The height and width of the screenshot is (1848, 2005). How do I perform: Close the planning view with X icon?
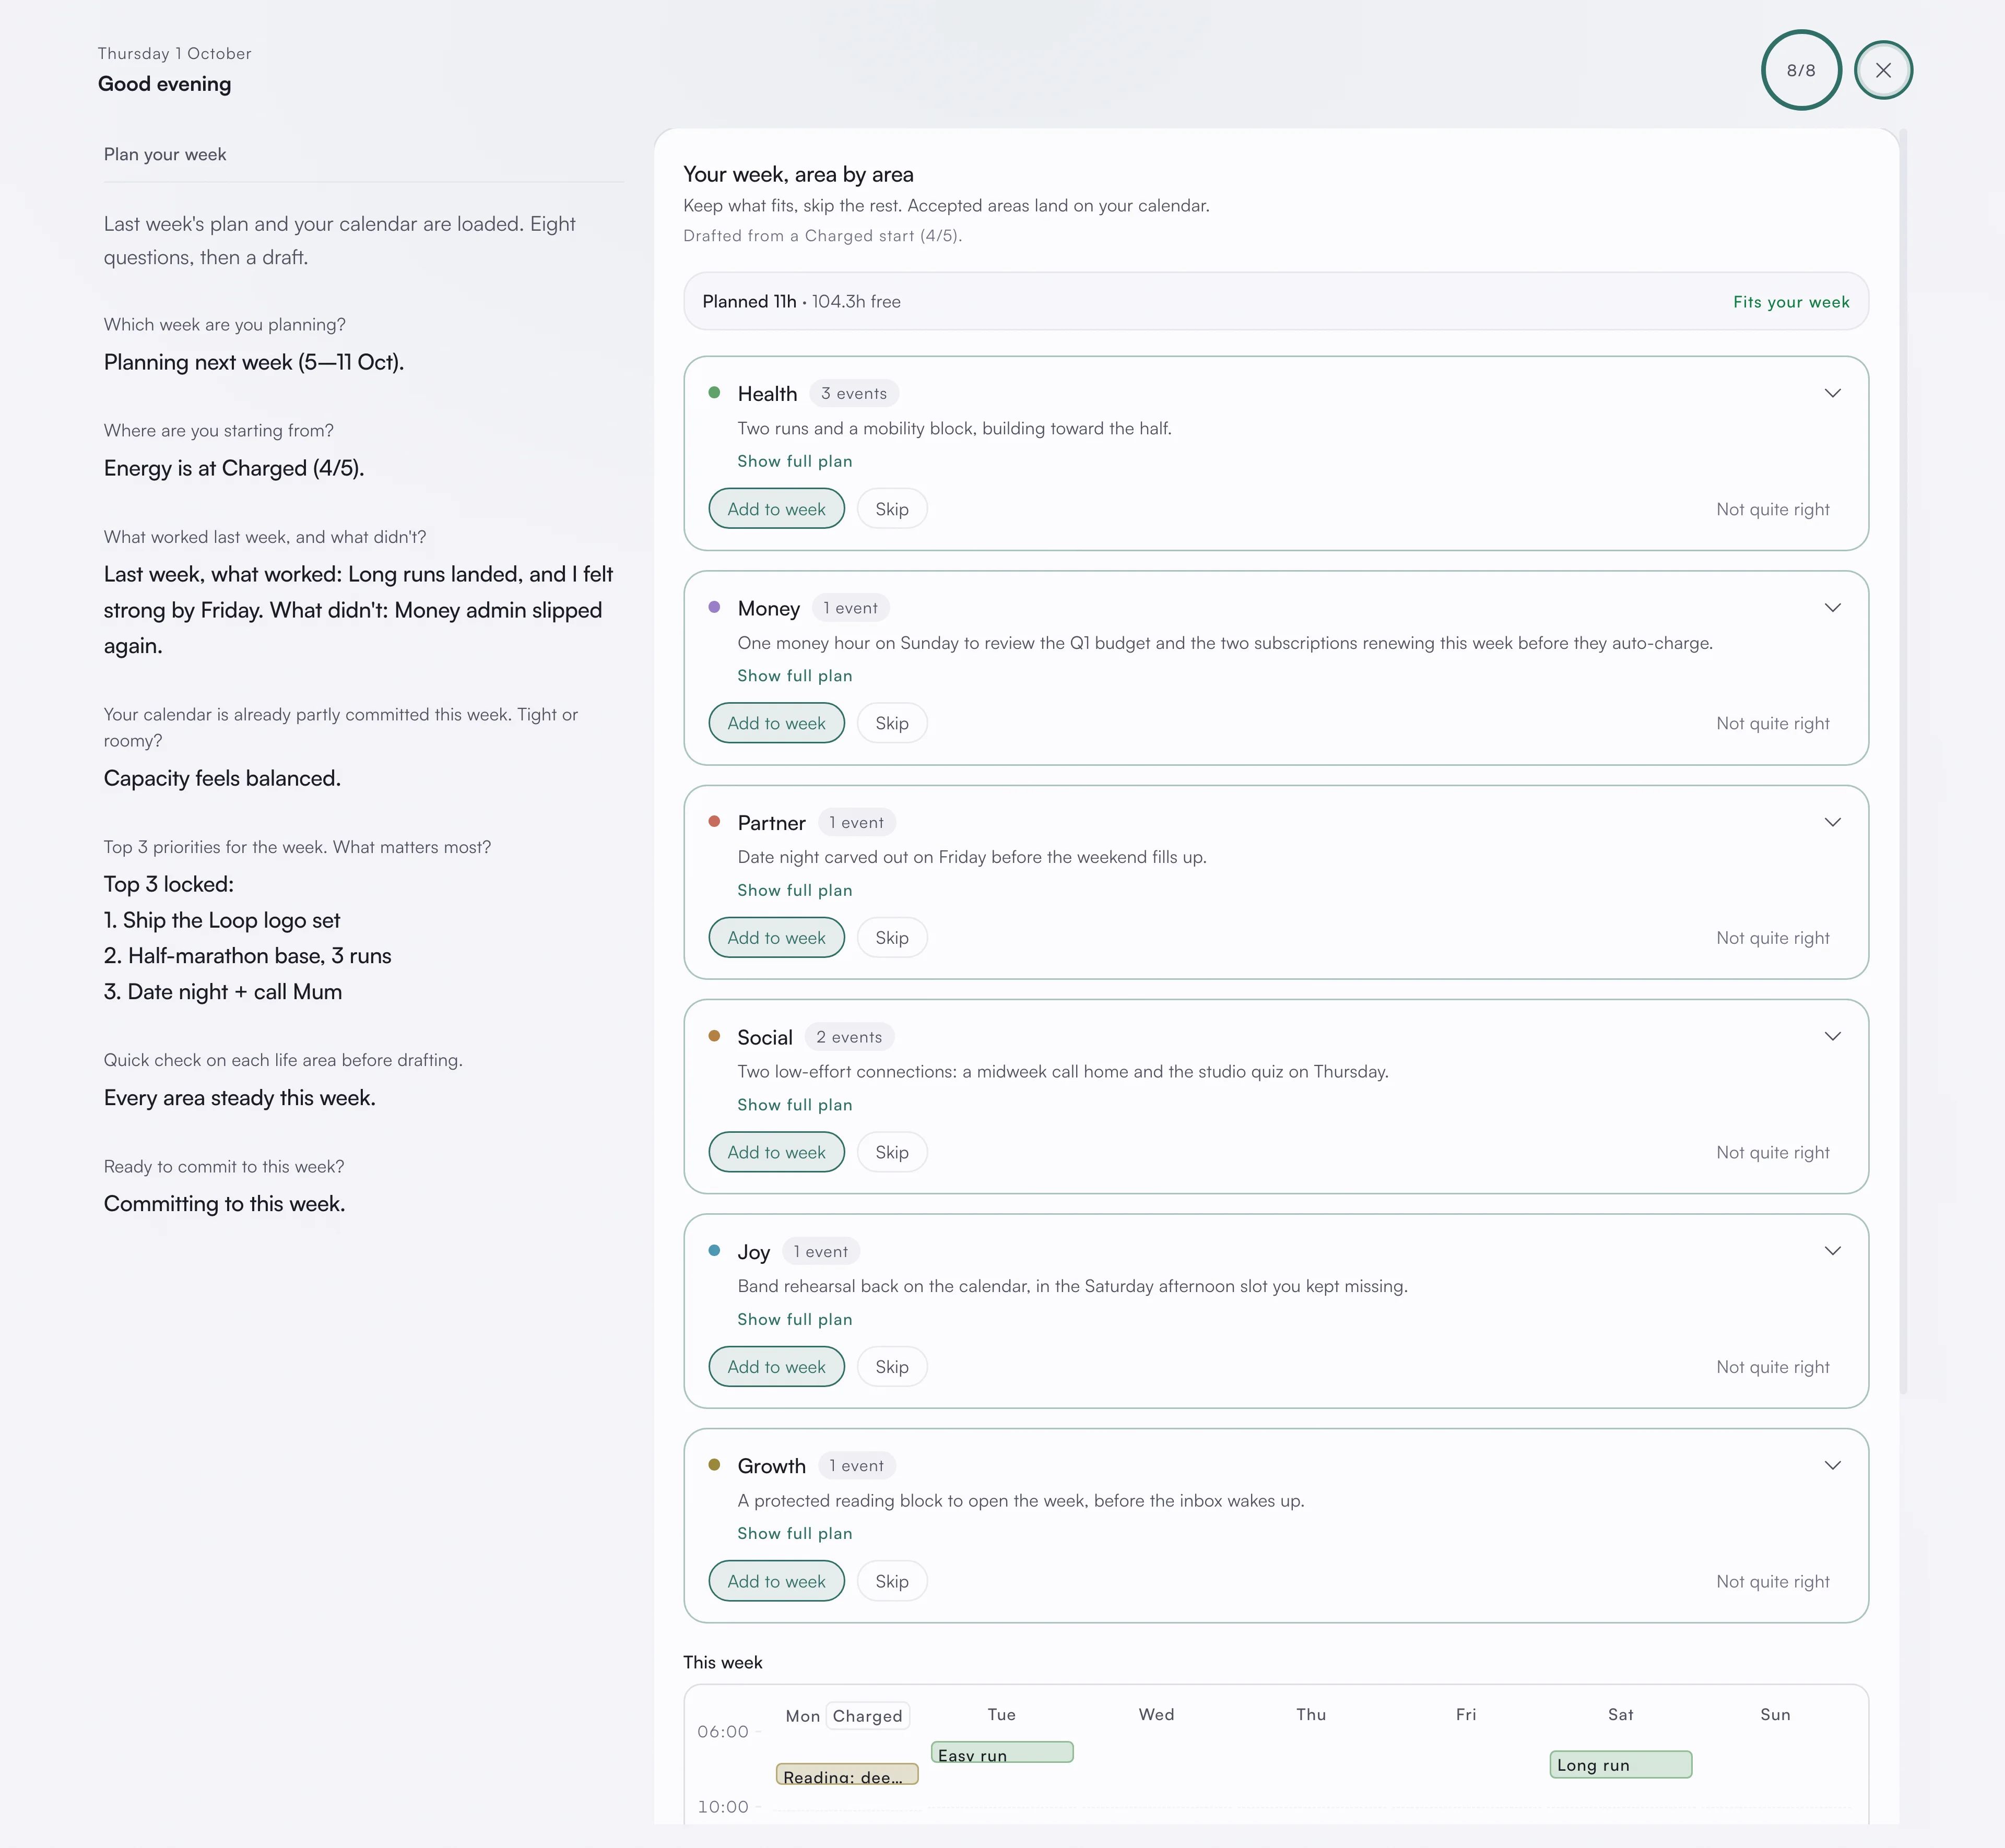(x=1883, y=70)
